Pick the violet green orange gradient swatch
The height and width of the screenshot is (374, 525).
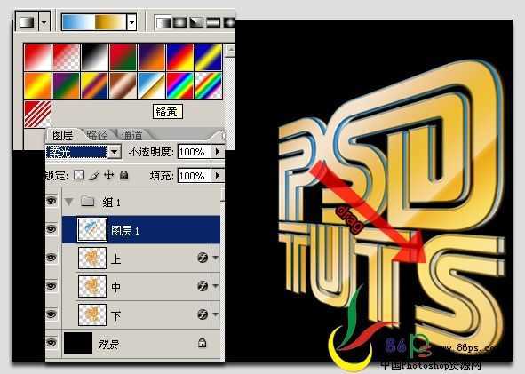(x=66, y=85)
